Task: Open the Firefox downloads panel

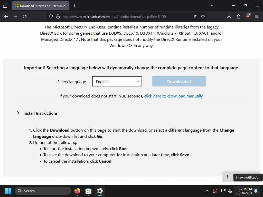Action: (x=229, y=16)
